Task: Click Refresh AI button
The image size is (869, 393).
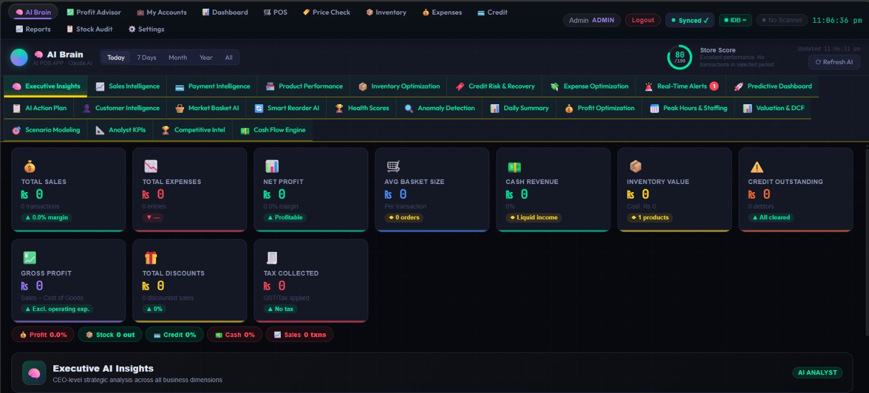Action: point(834,62)
